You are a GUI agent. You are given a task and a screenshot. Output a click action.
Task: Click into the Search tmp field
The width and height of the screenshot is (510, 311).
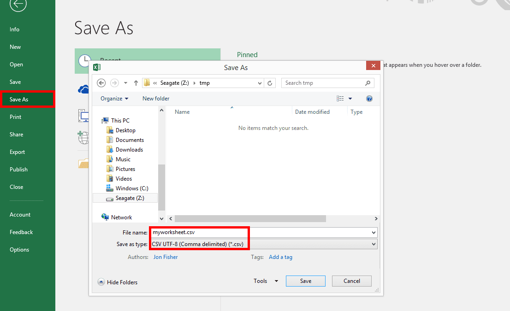(323, 83)
